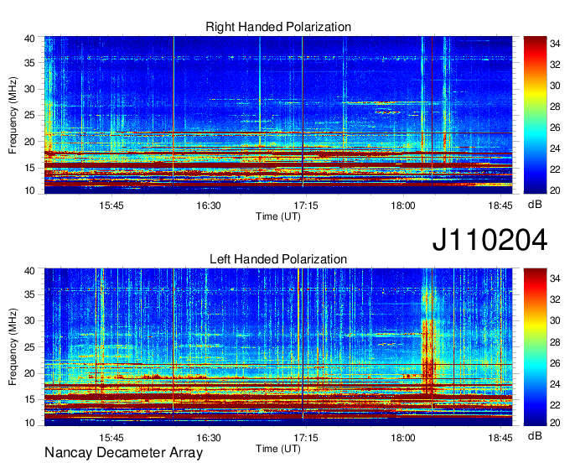
Task: Click the 18:00 tick label under lower plot
Action: [x=403, y=438]
